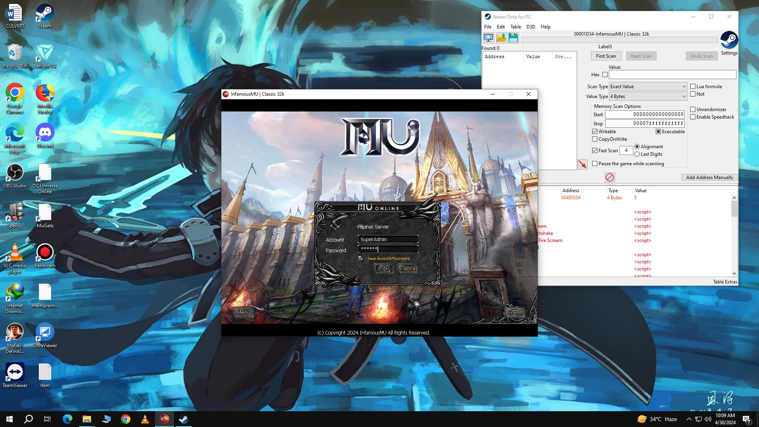Click the open table folder icon

[x=501, y=38]
